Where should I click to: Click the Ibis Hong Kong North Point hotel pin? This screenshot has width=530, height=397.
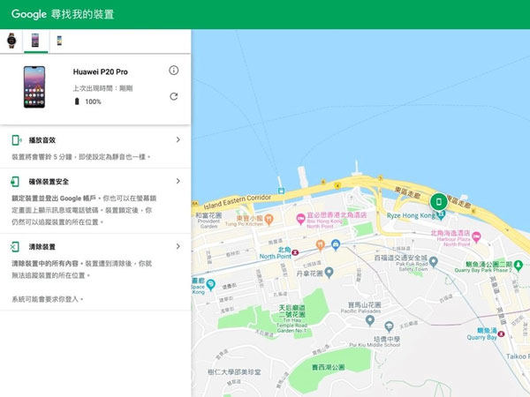click(300, 219)
